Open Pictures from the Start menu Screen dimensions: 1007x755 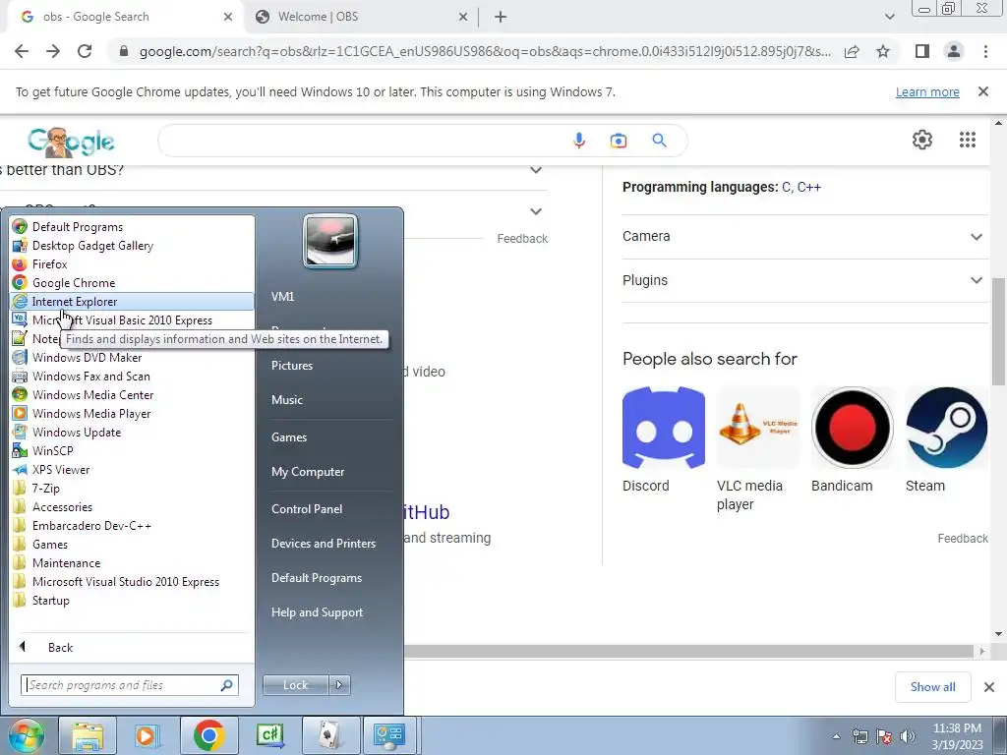tap(292, 366)
